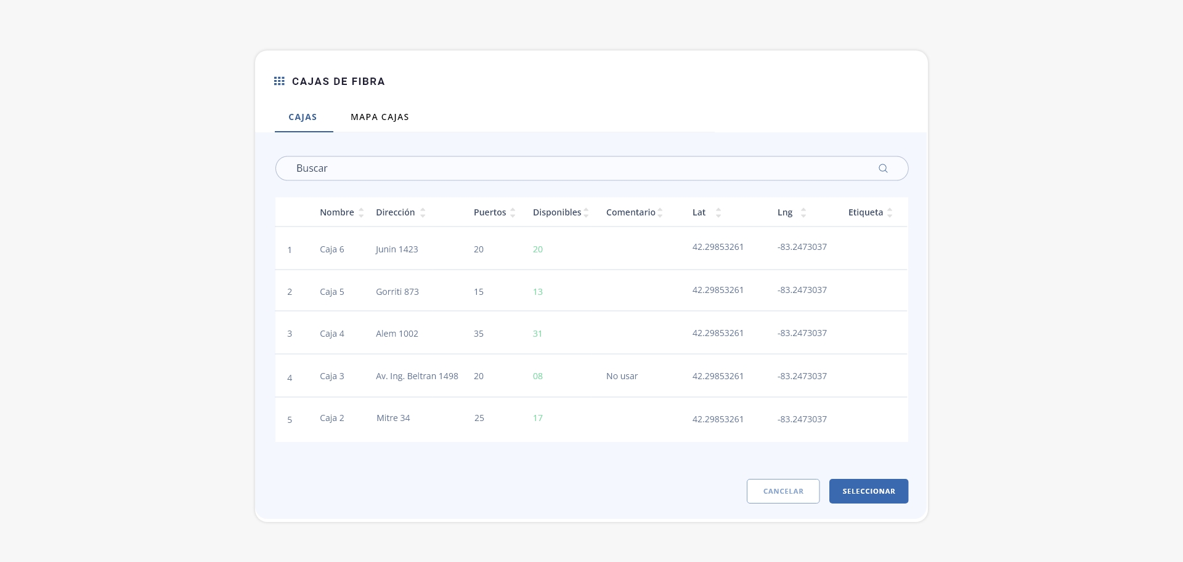Select Caja 3 row with No usar comment
This screenshot has width=1183, height=562.
pyautogui.click(x=591, y=376)
